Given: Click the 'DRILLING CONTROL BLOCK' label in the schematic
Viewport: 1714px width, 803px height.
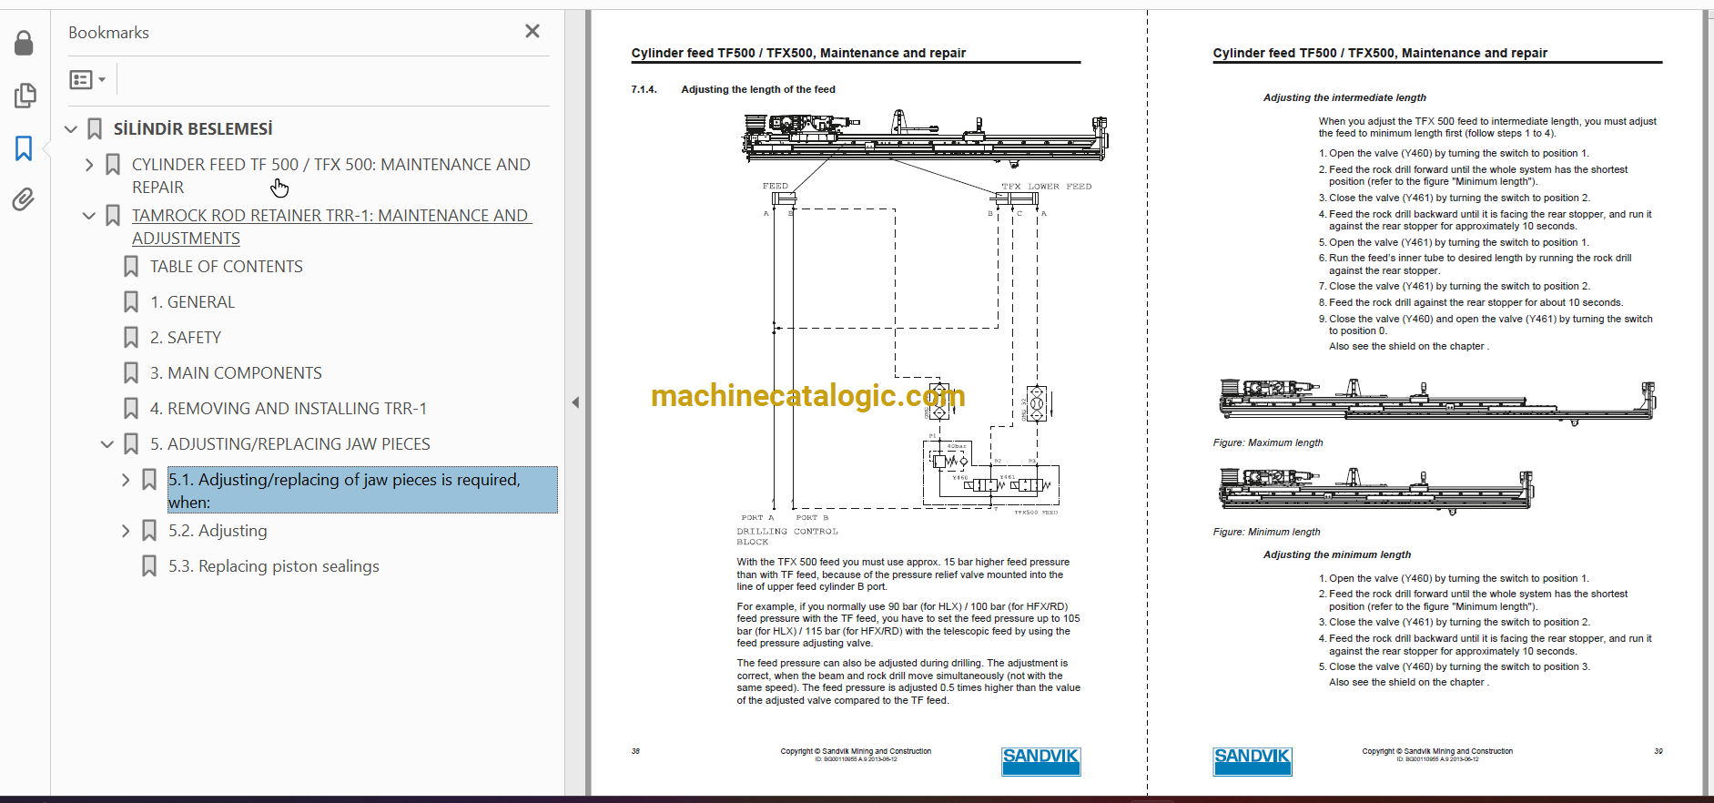Looking at the screenshot, I should (787, 536).
